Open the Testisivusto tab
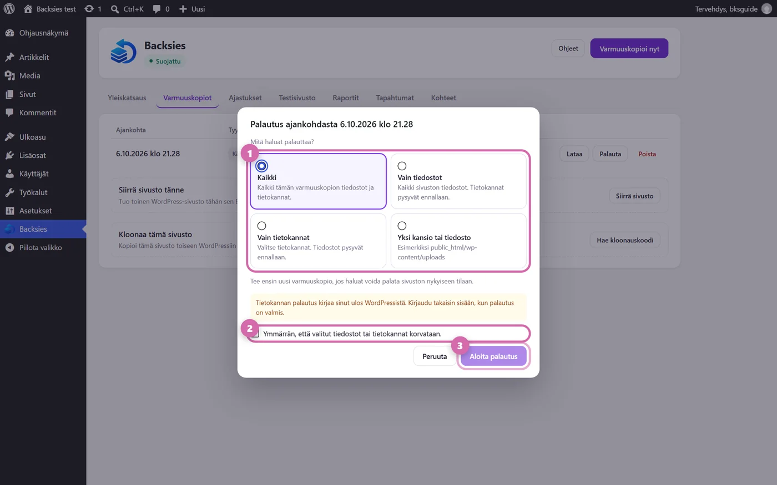777x485 pixels. (x=297, y=98)
